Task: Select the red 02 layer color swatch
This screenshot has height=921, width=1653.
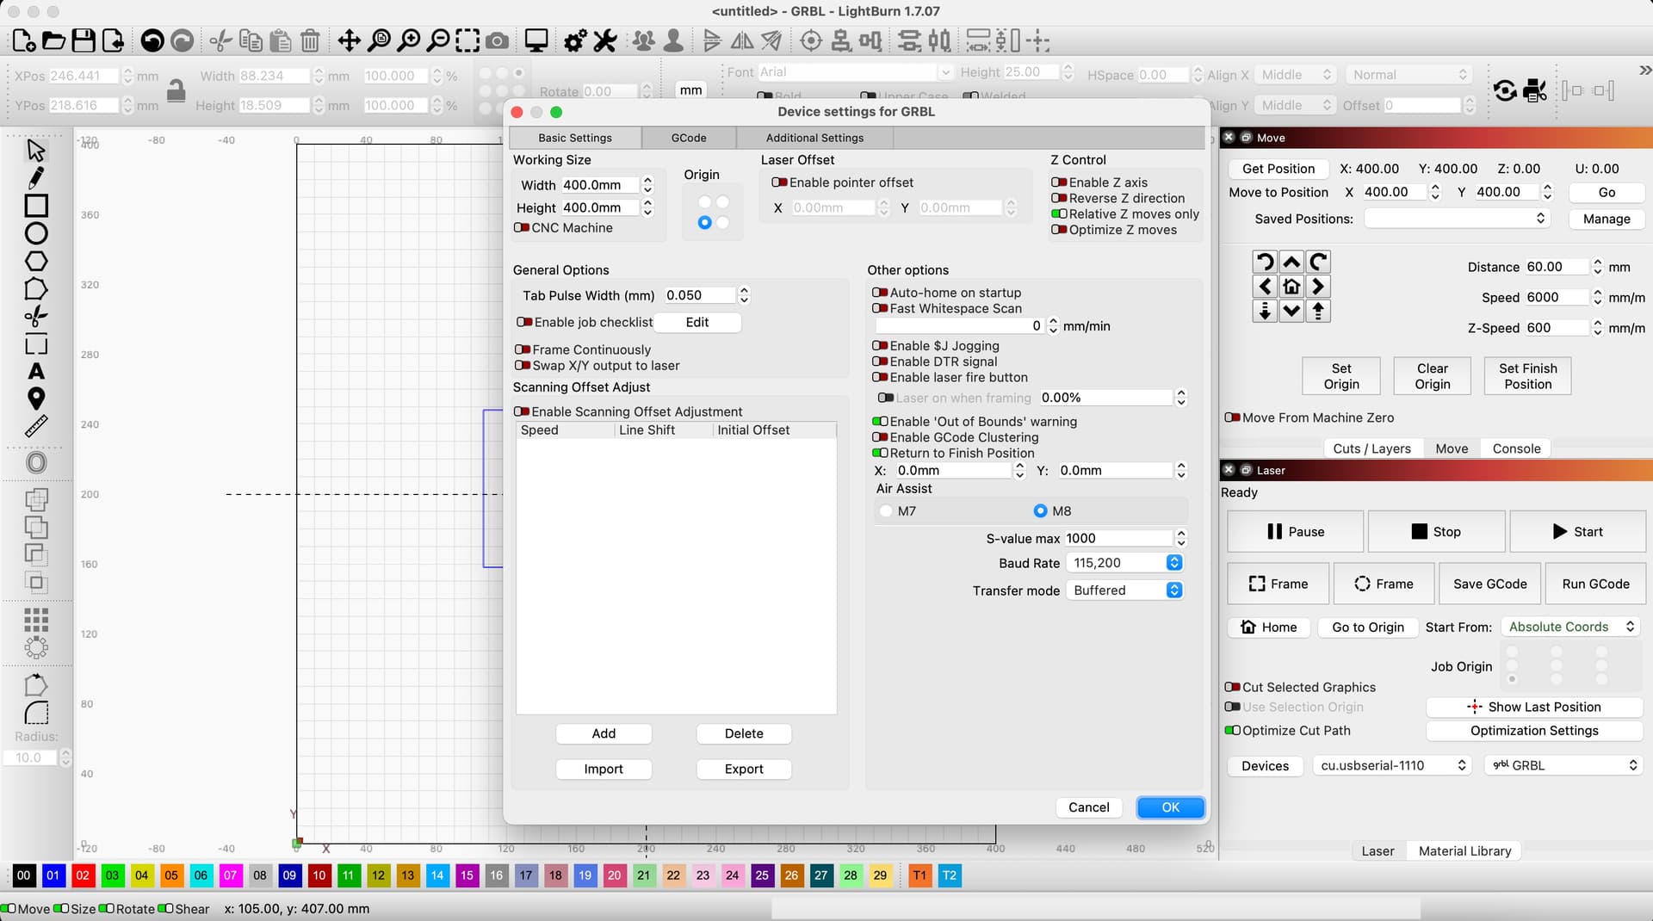Action: tap(83, 875)
